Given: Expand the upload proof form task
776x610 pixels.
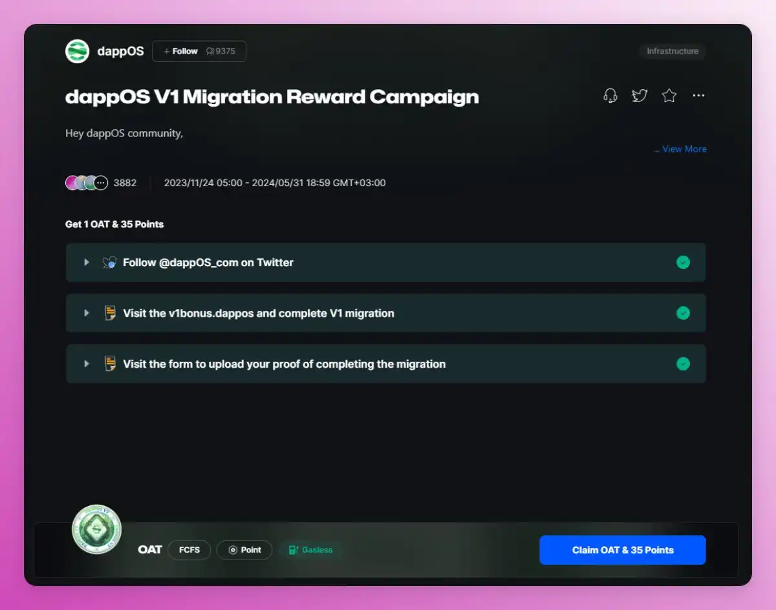Looking at the screenshot, I should pos(385,364).
